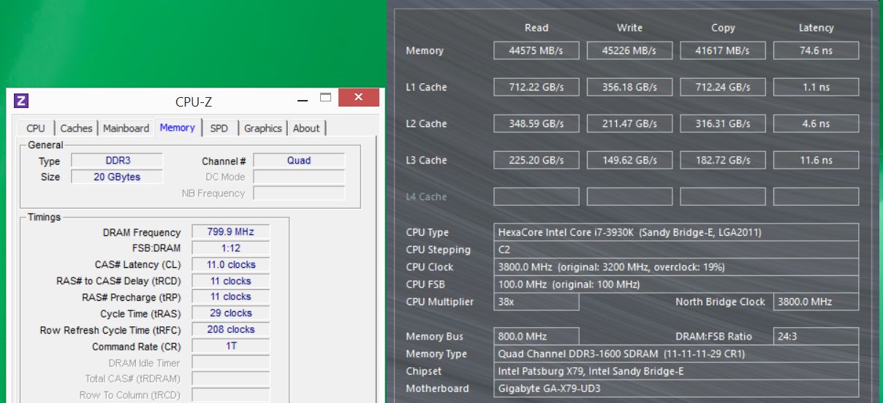Screen dimensions: 883x403
Task: Open the Graphics tab
Action: (x=262, y=128)
